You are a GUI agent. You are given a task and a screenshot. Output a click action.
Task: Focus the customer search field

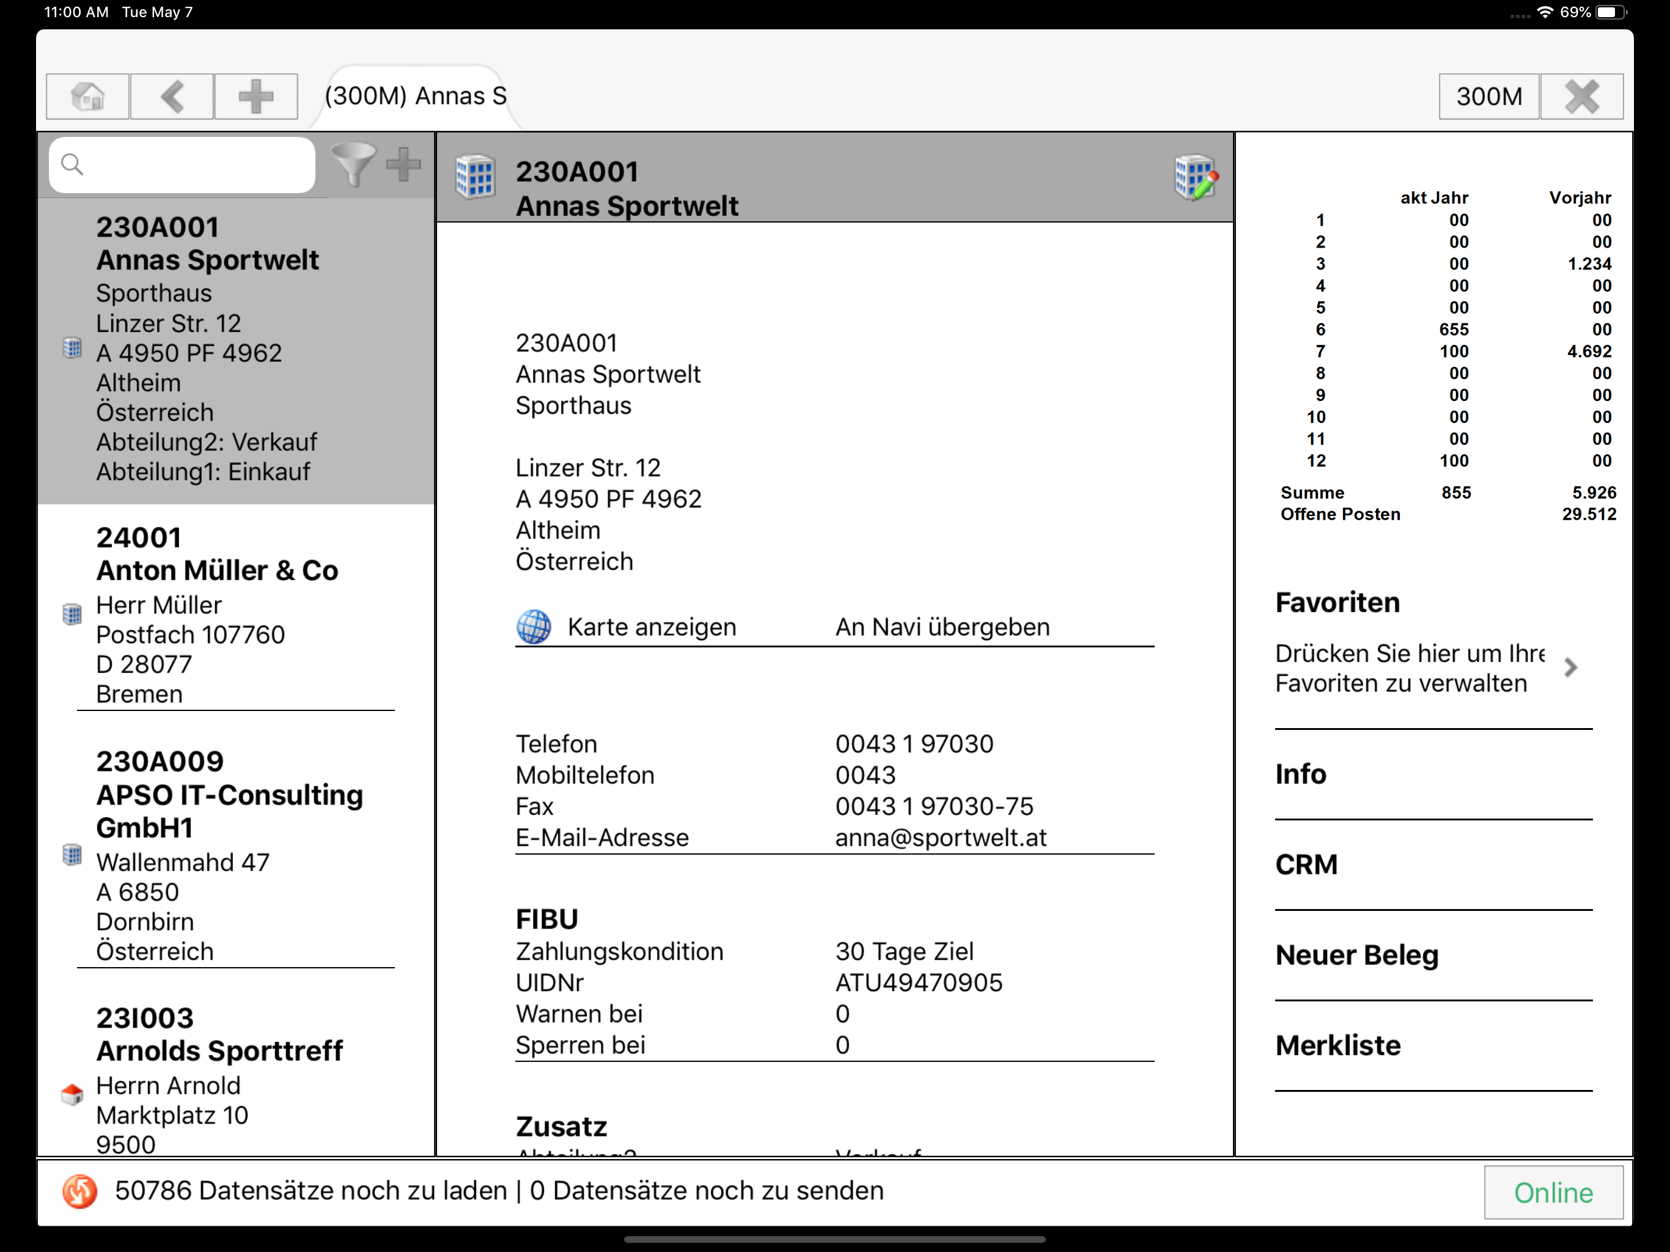point(182,164)
